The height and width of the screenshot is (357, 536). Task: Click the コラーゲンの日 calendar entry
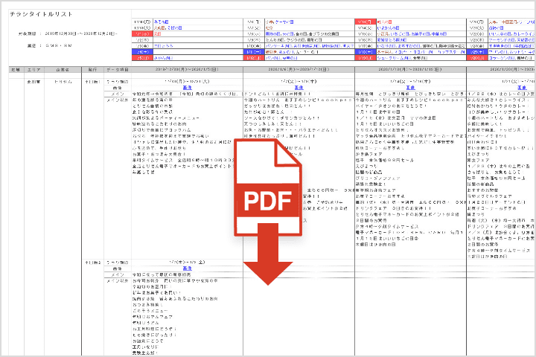point(502,58)
